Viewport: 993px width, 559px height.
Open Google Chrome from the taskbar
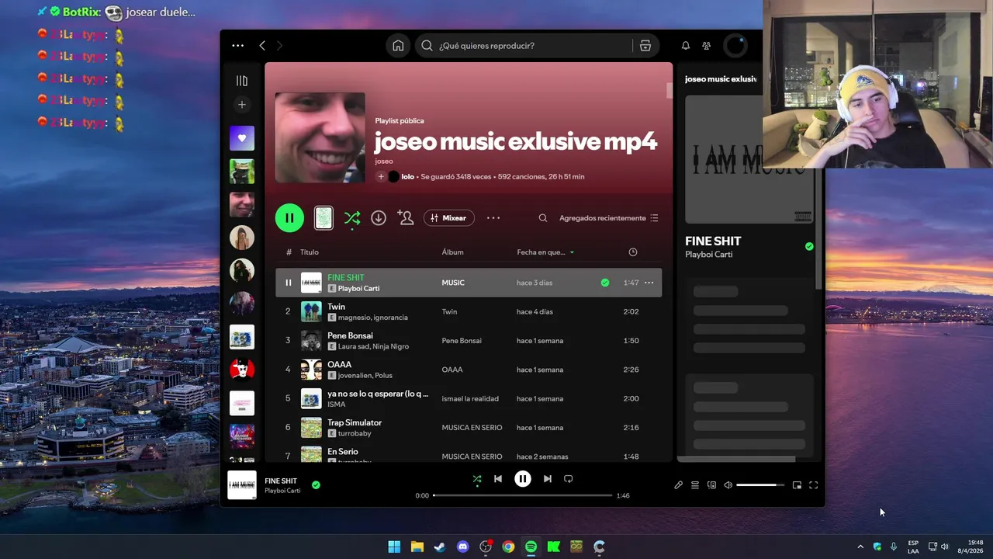508,547
